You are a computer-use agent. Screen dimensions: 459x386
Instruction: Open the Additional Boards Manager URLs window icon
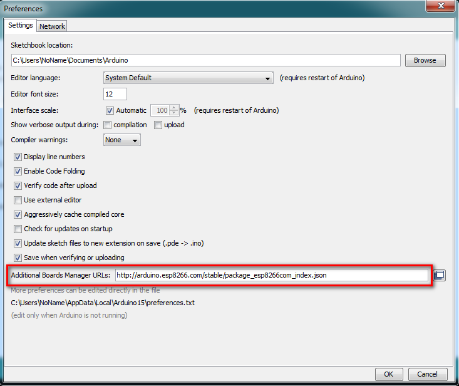click(x=439, y=275)
